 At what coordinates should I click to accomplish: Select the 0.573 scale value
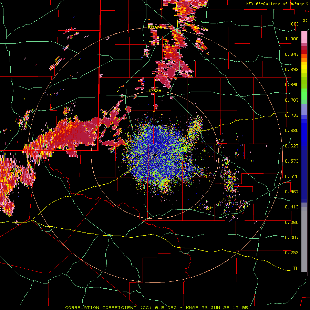(x=292, y=161)
